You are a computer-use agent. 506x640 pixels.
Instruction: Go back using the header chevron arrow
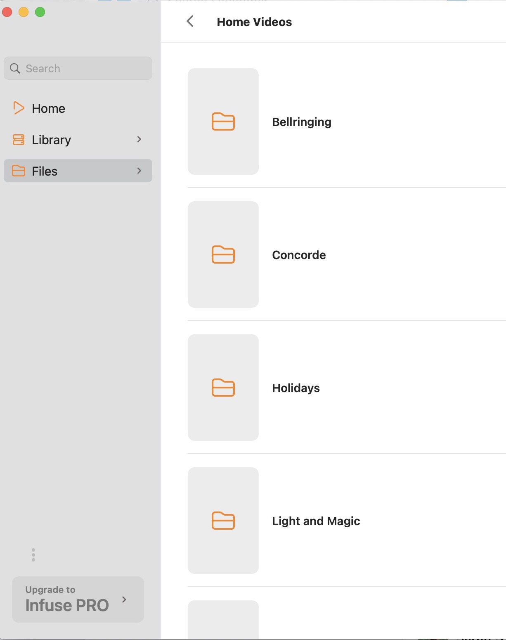190,21
